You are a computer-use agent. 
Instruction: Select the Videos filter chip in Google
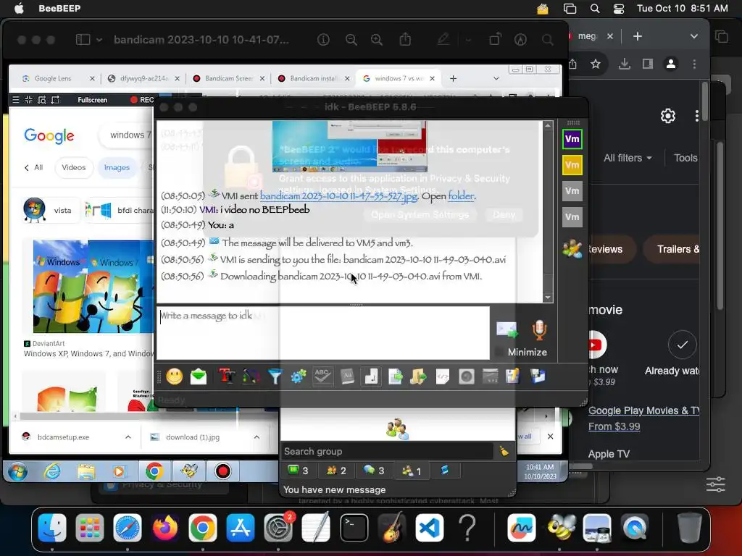coord(74,167)
